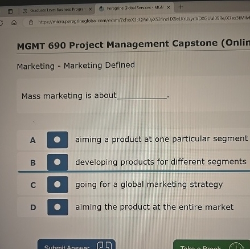Select radio option B
This screenshot has width=250, height=249.
pyautogui.click(x=58, y=162)
